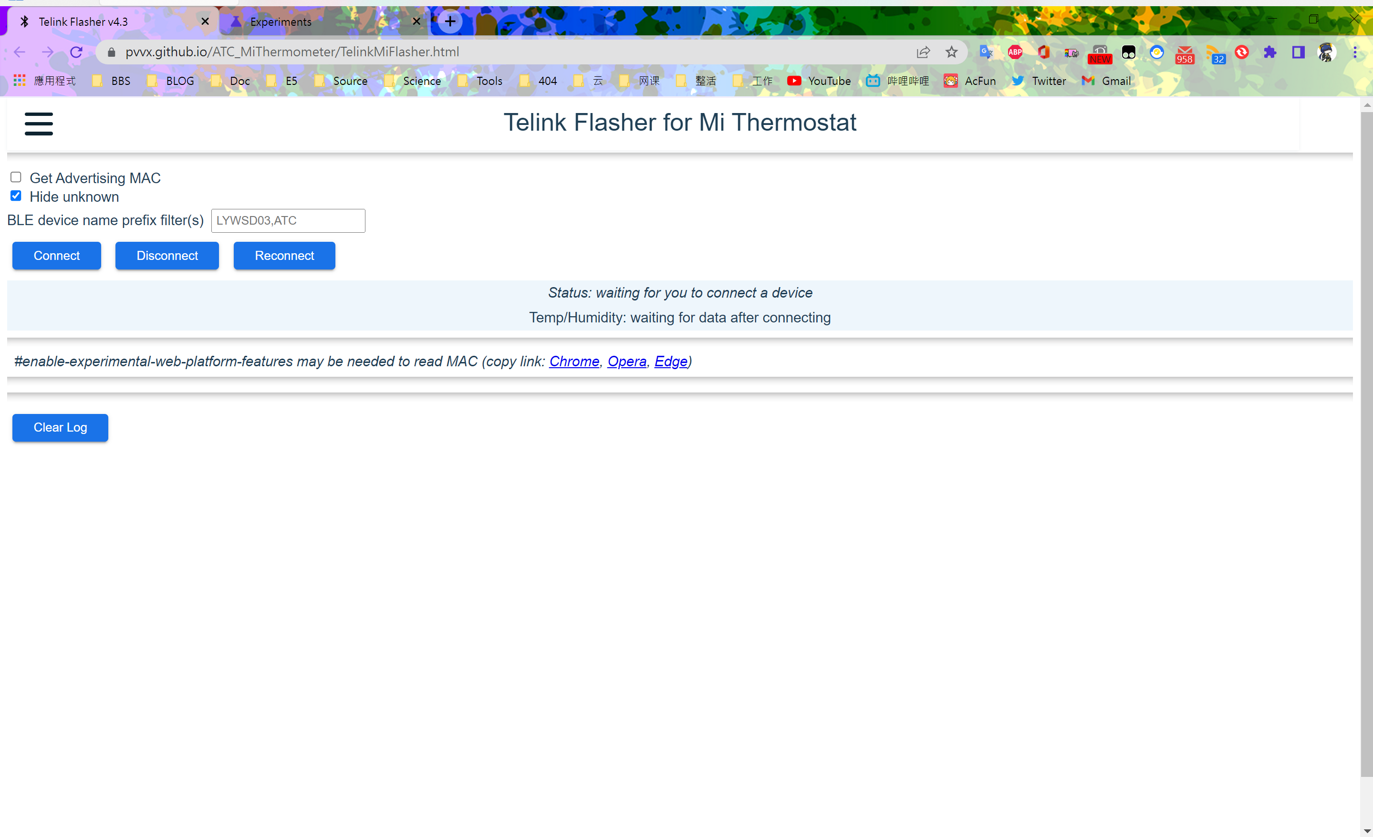This screenshot has width=1373, height=837.
Task: Expand the Source bookmark folder
Action: pos(341,81)
